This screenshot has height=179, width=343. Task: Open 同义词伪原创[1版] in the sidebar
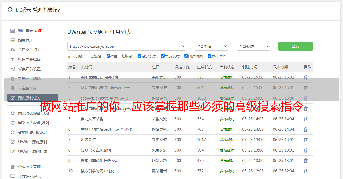point(33,113)
